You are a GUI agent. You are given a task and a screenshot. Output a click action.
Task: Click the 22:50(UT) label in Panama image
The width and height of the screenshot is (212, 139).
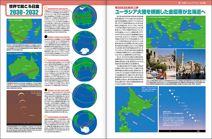(32, 116)
